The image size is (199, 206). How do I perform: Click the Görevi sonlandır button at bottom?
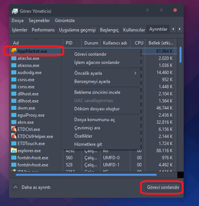[163, 187]
